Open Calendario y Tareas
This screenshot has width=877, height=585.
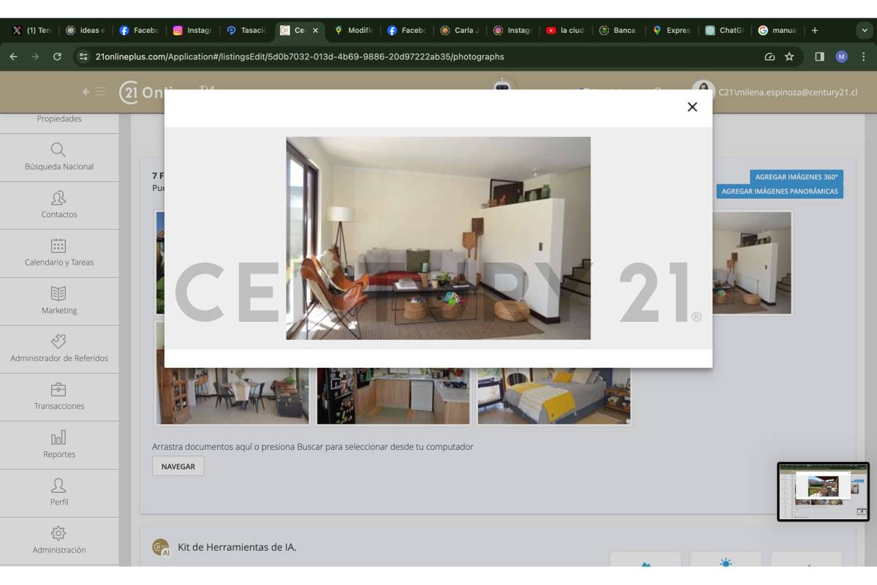pyautogui.click(x=59, y=253)
